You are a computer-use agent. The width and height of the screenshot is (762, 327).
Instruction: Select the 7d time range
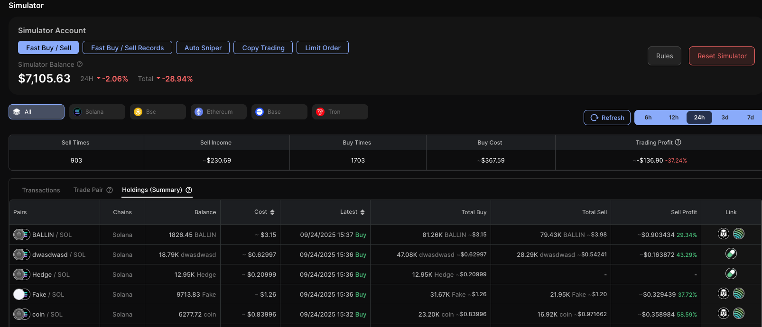(x=751, y=118)
